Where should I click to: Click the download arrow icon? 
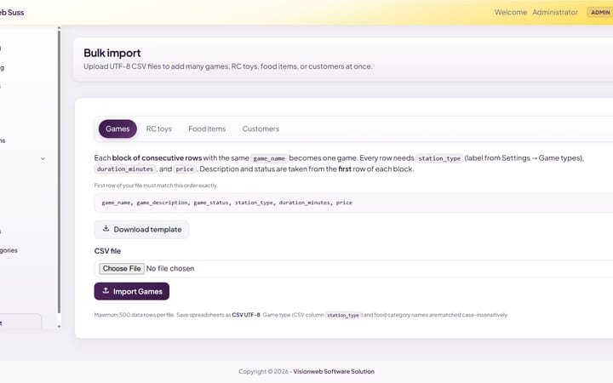click(106, 229)
